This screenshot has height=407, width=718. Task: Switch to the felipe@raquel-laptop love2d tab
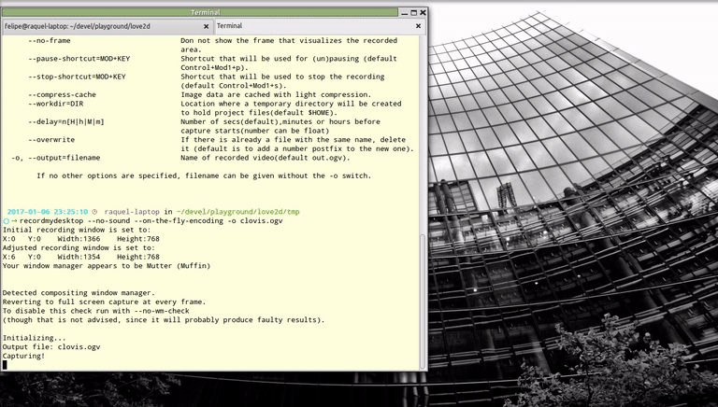click(x=108, y=26)
